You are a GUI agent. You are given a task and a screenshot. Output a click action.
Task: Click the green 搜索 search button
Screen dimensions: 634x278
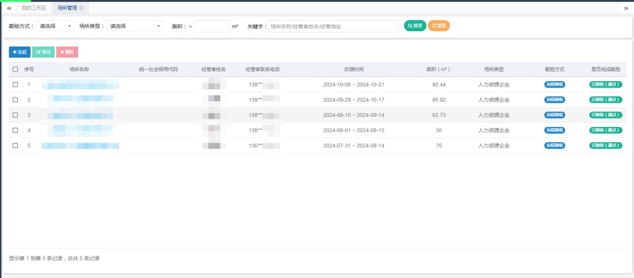(415, 26)
